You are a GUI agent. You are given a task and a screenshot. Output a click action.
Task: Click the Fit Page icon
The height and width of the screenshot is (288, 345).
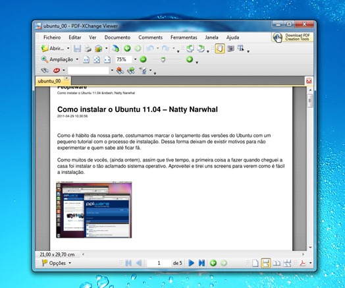[x=97, y=59]
